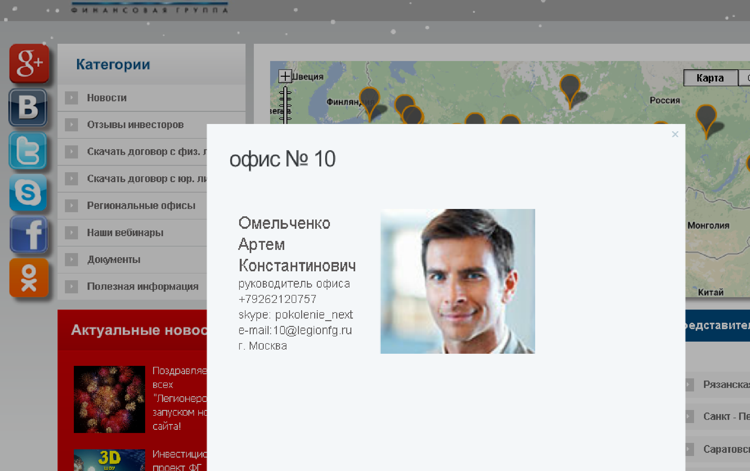This screenshot has height=471, width=750.
Task: Click the arrow beside Региональные офисы
Action: click(71, 205)
